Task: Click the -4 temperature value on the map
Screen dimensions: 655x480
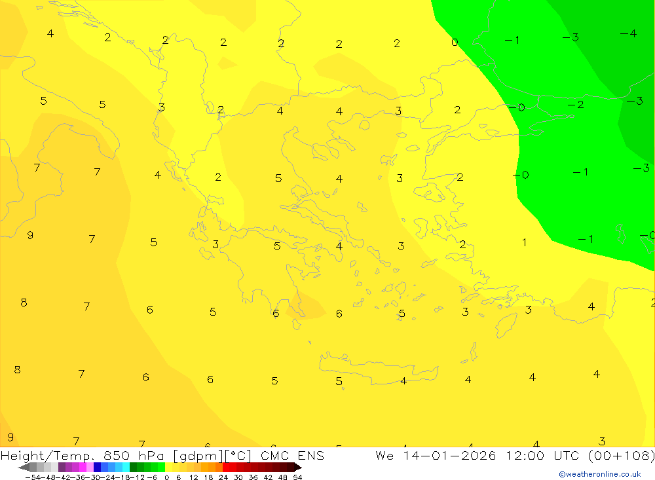Action: pos(628,33)
